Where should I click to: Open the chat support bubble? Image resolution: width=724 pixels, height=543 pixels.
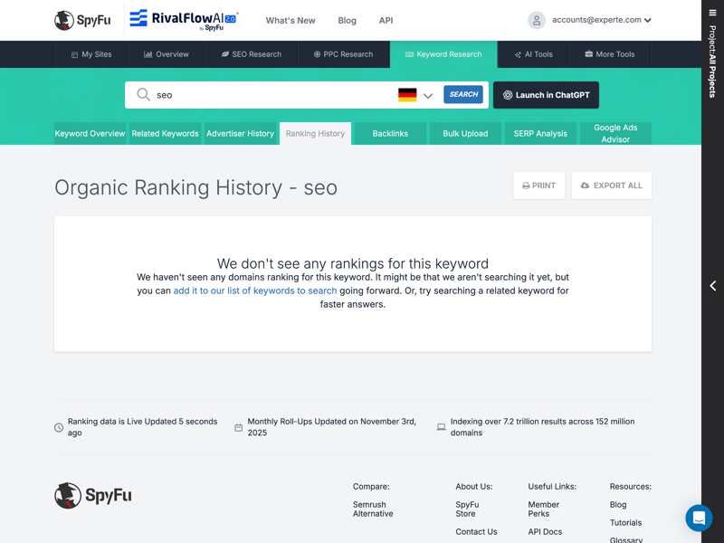(699, 518)
